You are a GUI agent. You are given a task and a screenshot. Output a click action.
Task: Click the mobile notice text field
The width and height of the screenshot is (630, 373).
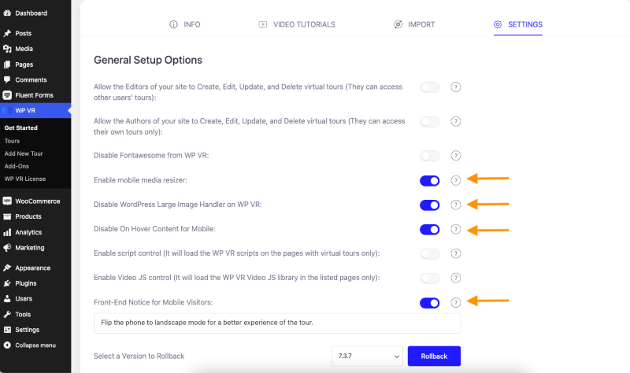point(277,323)
